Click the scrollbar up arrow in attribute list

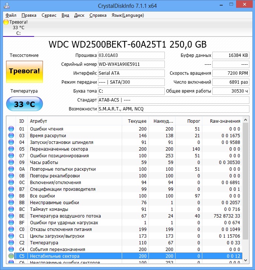[246, 120]
